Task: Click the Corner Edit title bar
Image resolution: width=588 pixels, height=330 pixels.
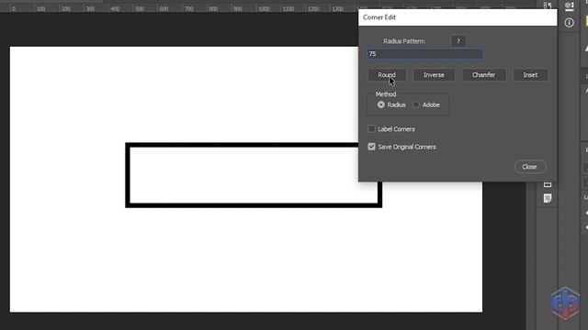Action: point(458,17)
